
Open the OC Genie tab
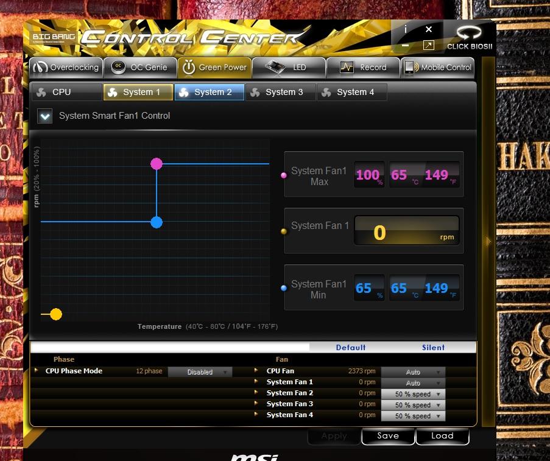140,68
